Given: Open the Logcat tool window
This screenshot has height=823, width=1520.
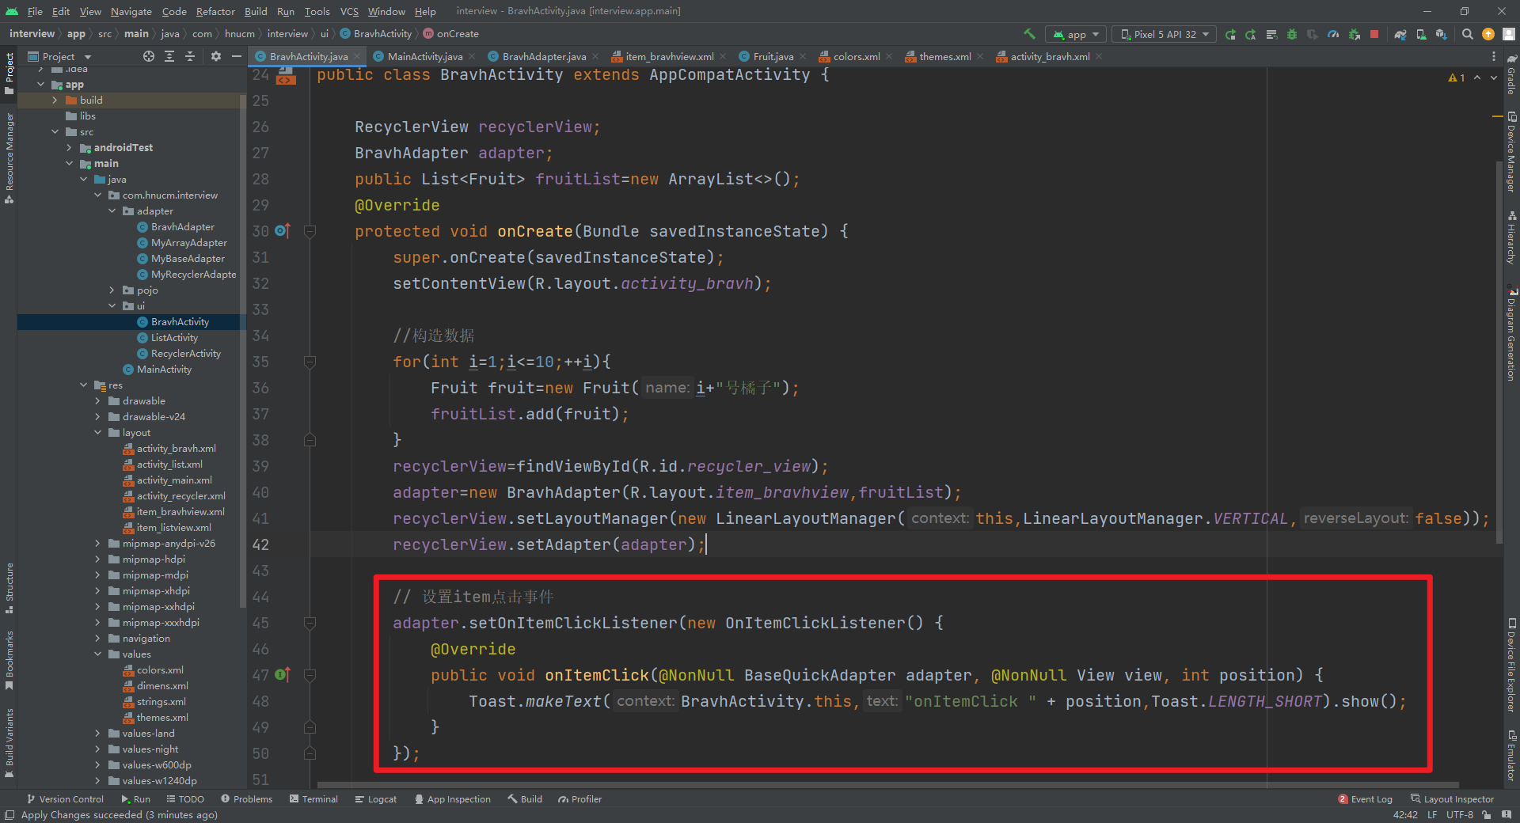Looking at the screenshot, I should pyautogui.click(x=376, y=799).
